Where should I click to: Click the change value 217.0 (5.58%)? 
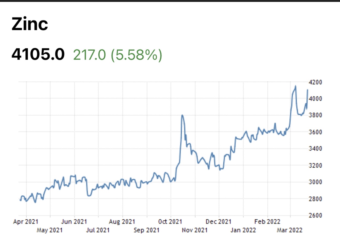click(x=118, y=55)
